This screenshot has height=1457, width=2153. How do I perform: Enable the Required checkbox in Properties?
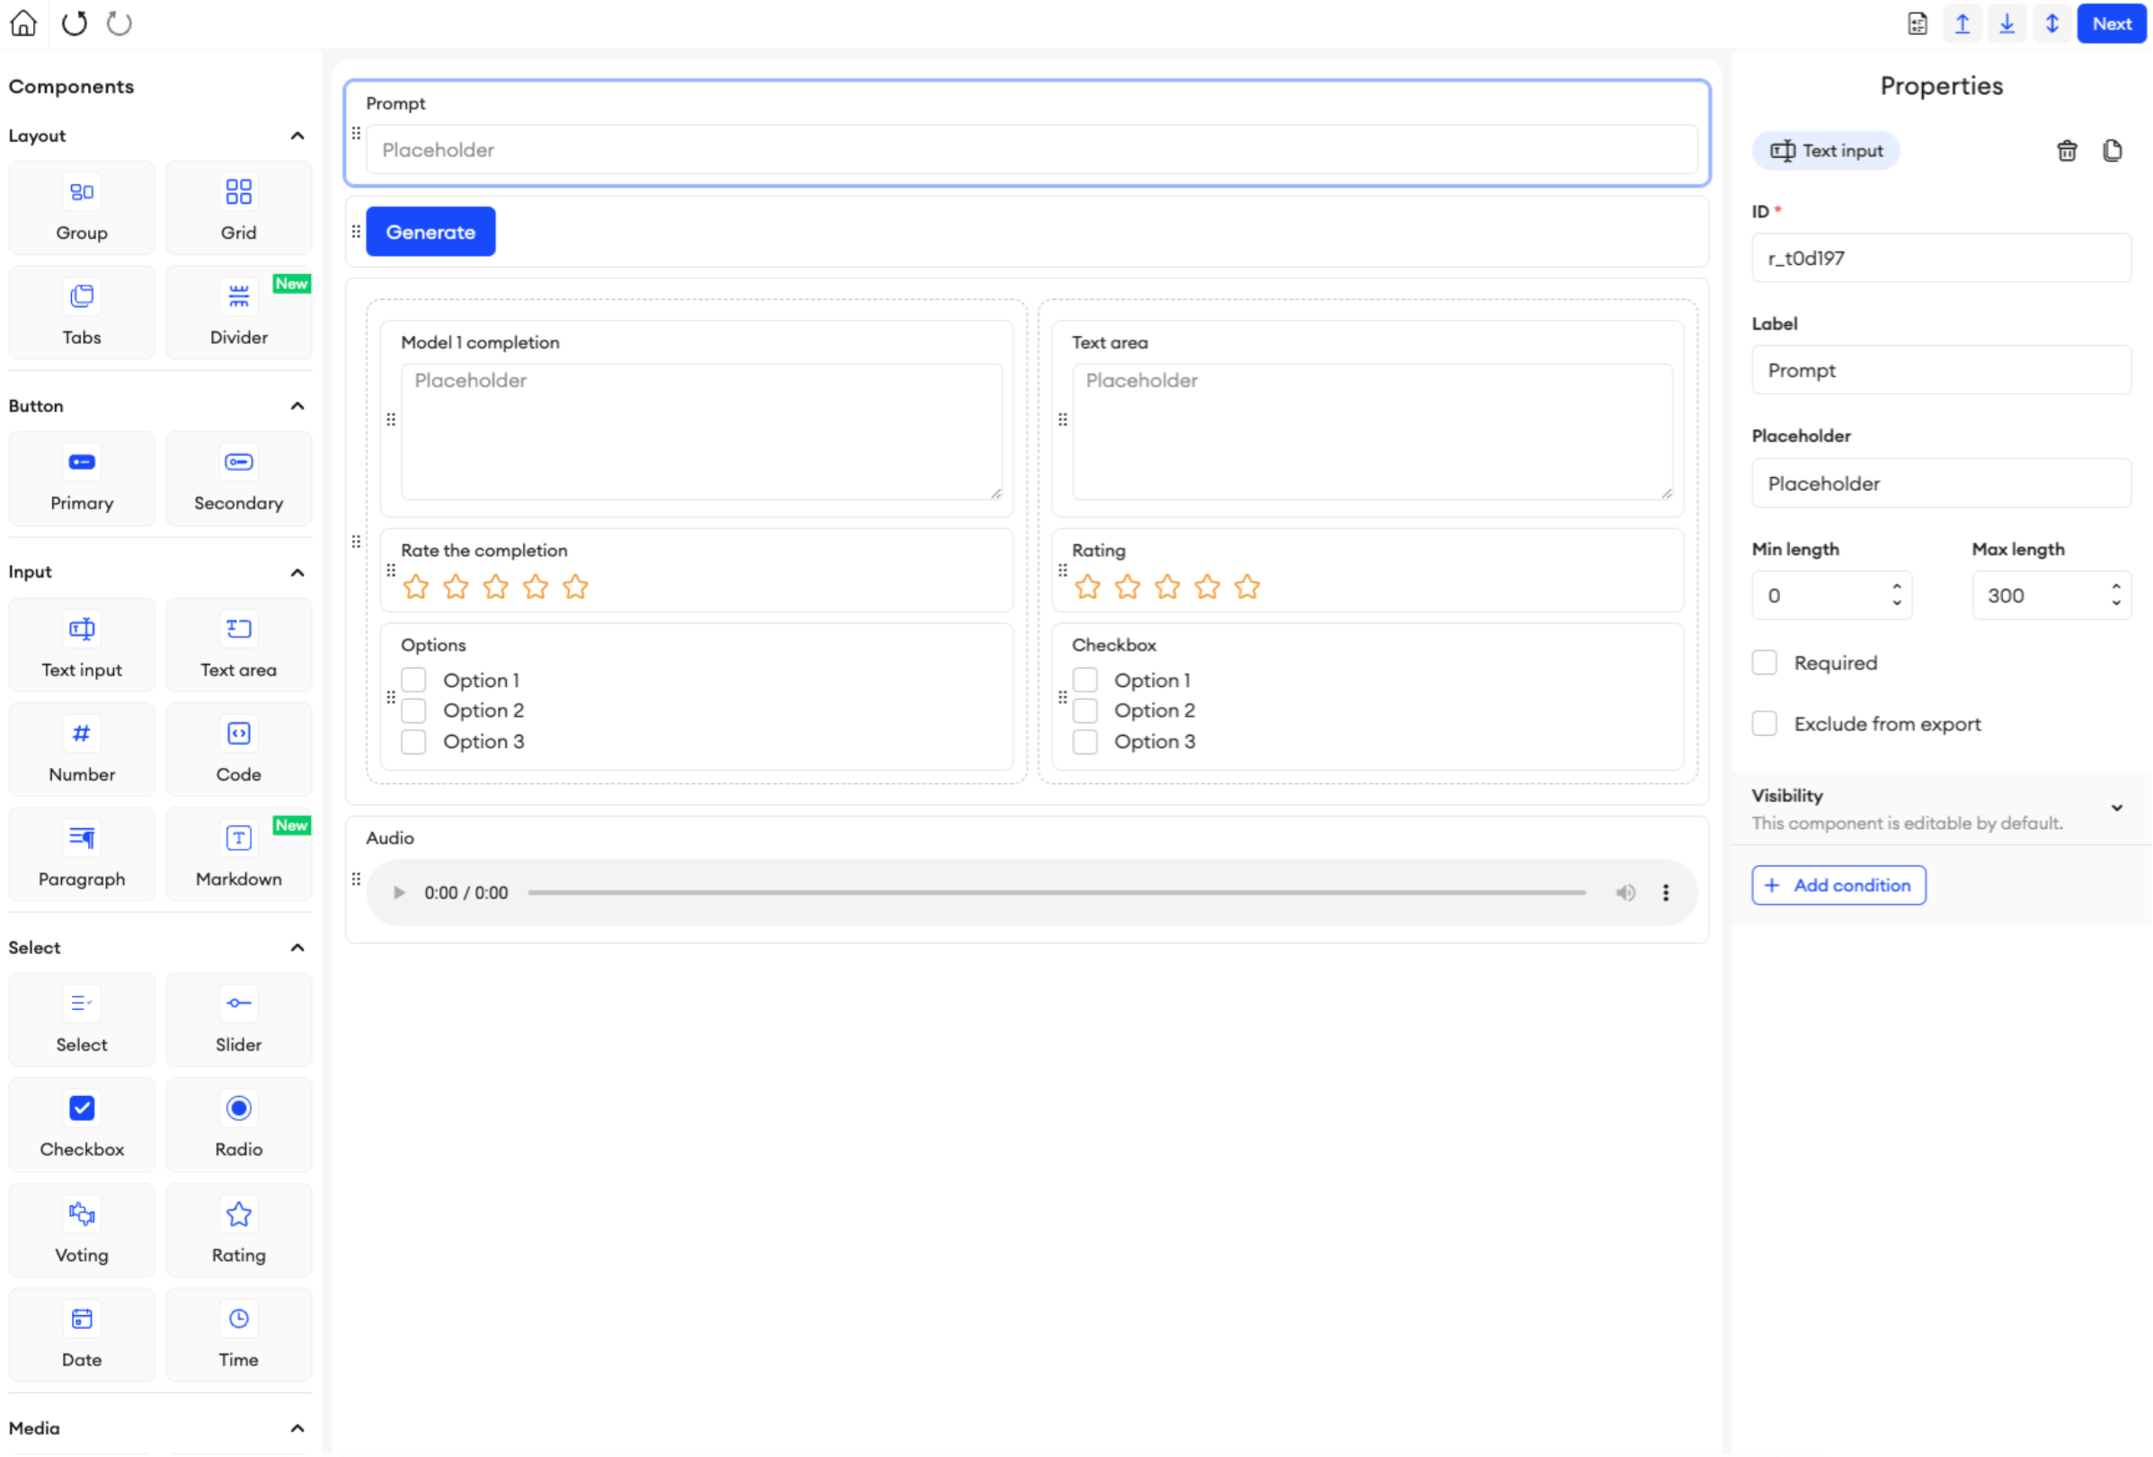[x=1765, y=662]
